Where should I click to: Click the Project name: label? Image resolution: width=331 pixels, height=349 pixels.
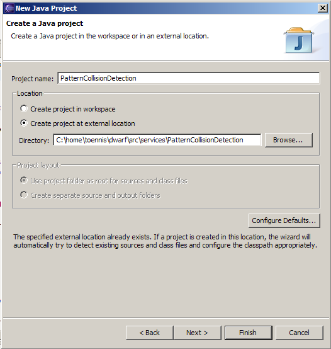click(33, 79)
